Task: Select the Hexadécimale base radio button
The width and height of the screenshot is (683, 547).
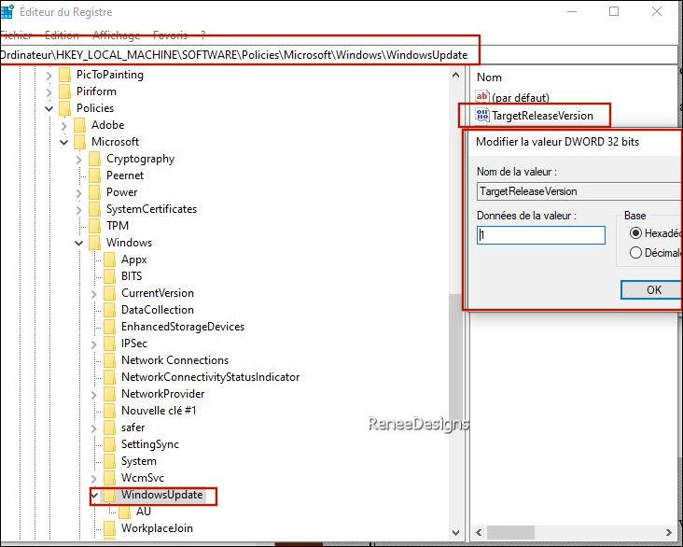Action: 635,233
